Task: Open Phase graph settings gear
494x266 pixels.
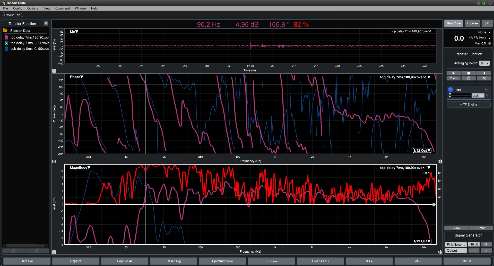Action: 440,161
